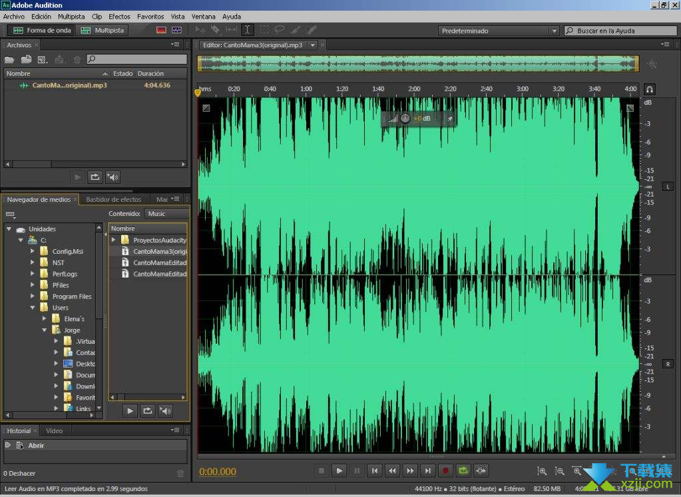Collapse the Unidades tree node

[x=9, y=229]
